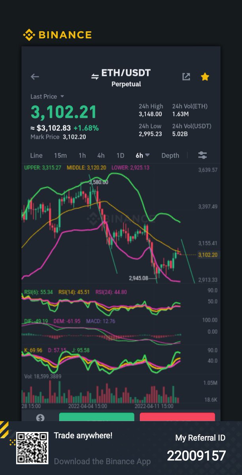Toggle the favorite star for ETH/USDT

205,77
